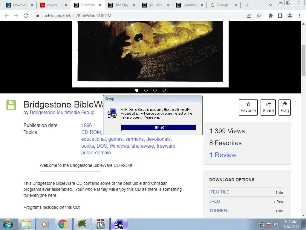Open the books topic link

pos(88,146)
